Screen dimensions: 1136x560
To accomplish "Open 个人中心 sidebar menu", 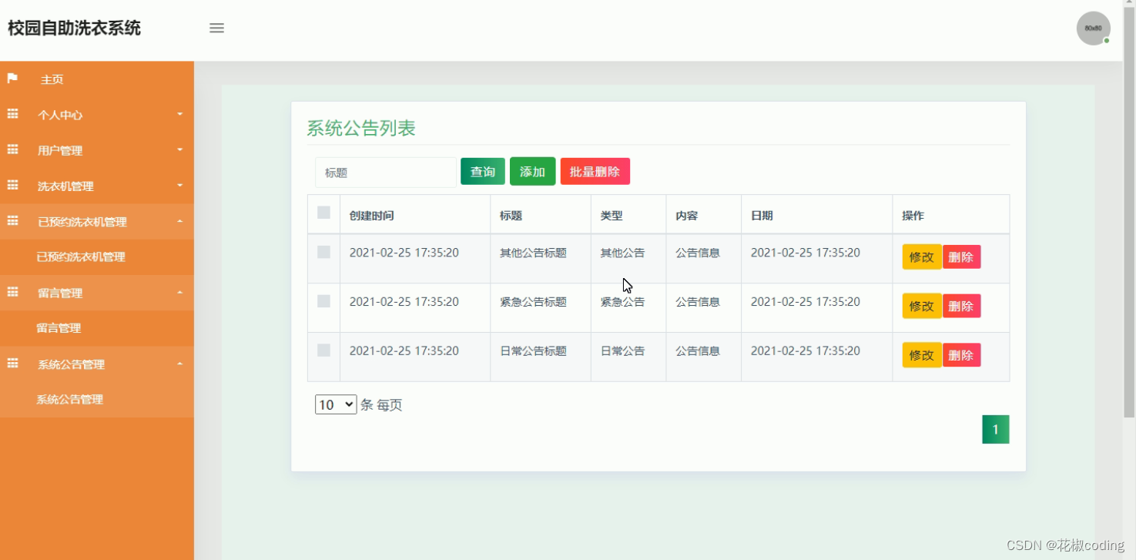I will pos(97,115).
